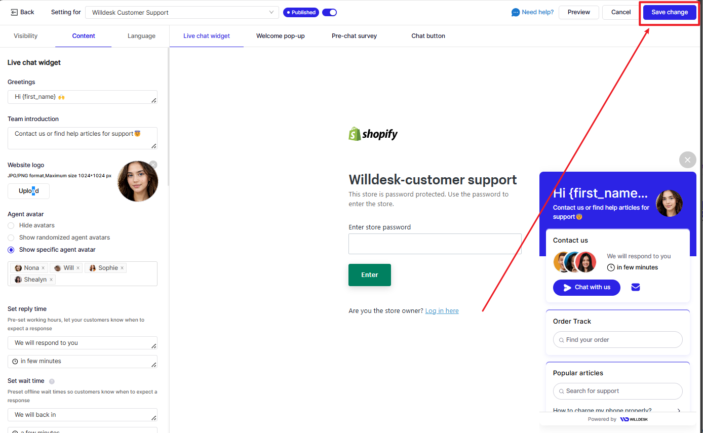Image resolution: width=703 pixels, height=433 pixels.
Task: Select Show randomized agent avatars
Action: [x=11, y=238]
